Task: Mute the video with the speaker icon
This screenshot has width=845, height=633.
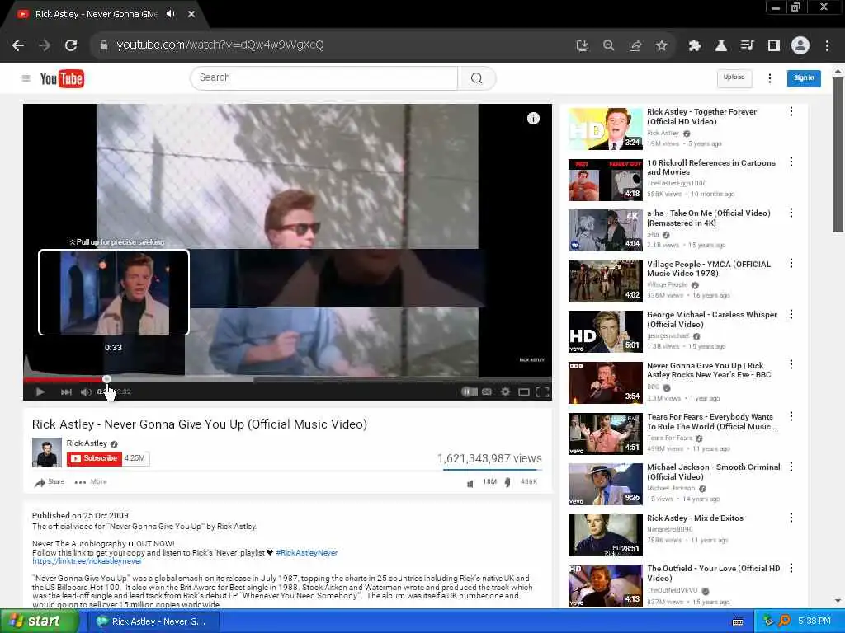Action: pyautogui.click(x=86, y=392)
